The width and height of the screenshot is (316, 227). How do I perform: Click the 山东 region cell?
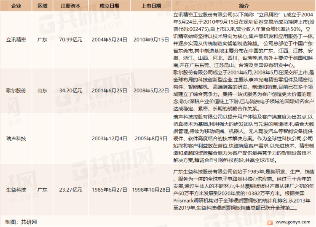42,91
